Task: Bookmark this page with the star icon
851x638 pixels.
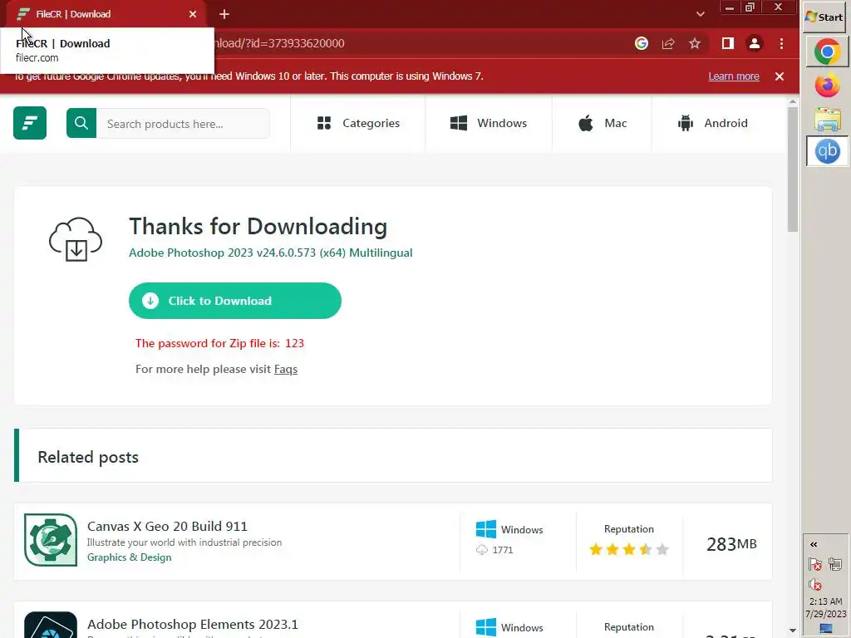Action: pos(695,43)
